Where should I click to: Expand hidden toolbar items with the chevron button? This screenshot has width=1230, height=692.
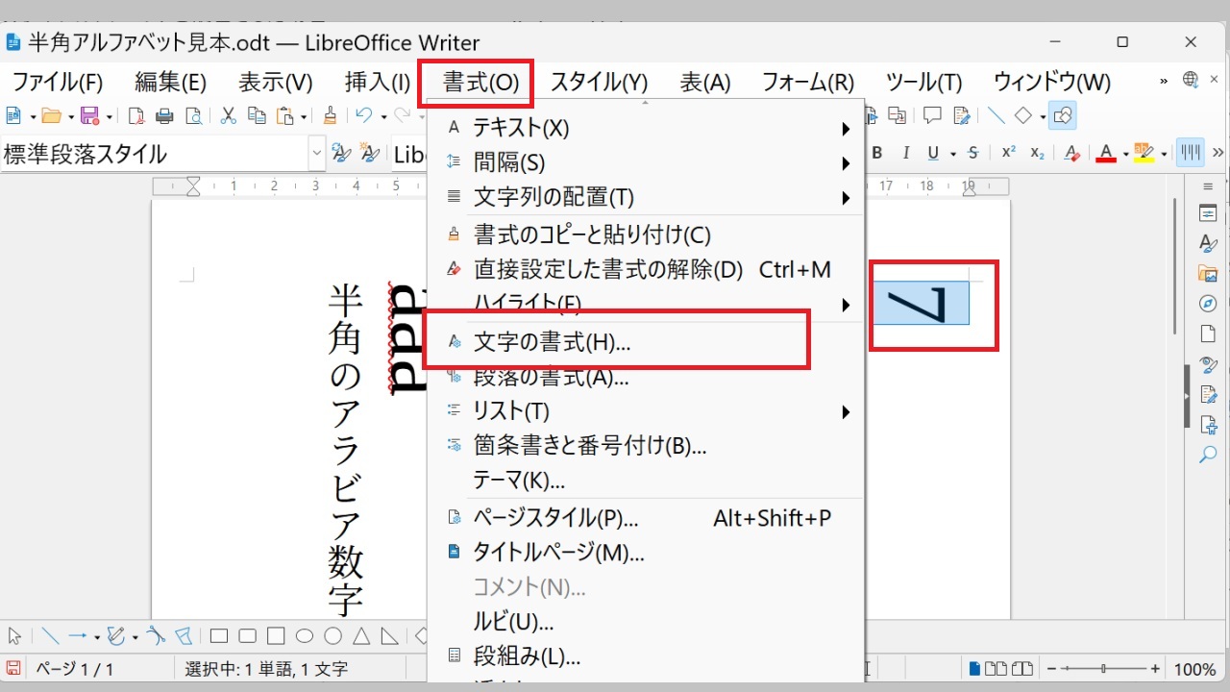(1218, 152)
